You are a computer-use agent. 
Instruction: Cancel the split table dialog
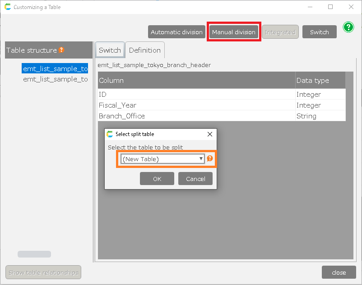(195, 179)
